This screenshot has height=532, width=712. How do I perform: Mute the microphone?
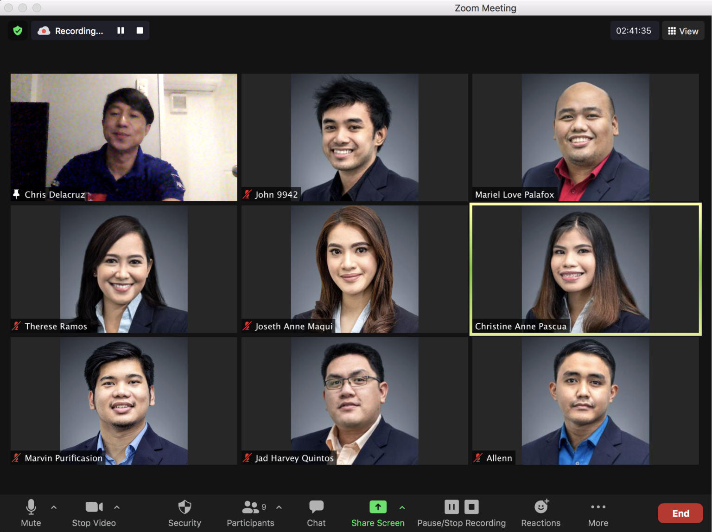[31, 513]
